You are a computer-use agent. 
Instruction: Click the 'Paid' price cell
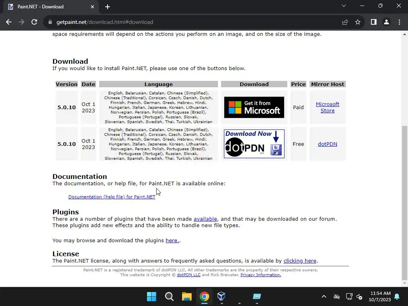coord(298,107)
